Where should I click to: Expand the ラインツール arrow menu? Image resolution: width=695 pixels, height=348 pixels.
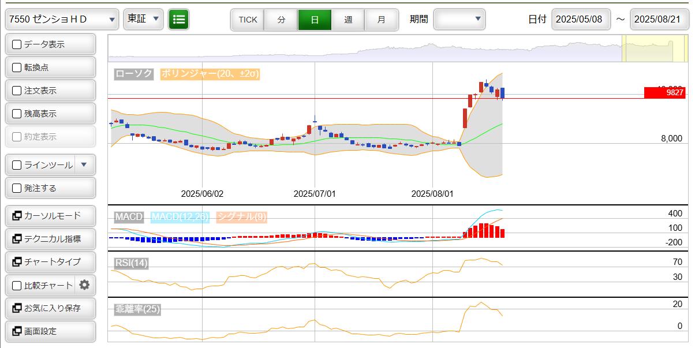tap(84, 165)
